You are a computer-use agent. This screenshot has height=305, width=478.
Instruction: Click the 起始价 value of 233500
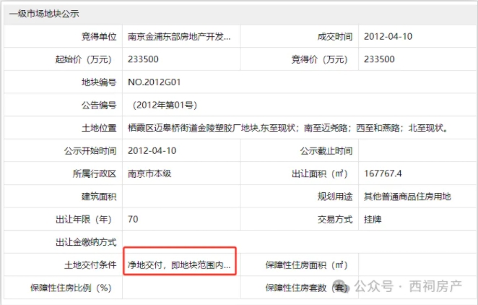[143, 59]
